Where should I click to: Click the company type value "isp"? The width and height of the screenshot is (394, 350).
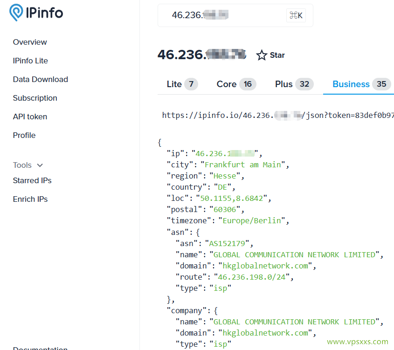[x=221, y=344]
